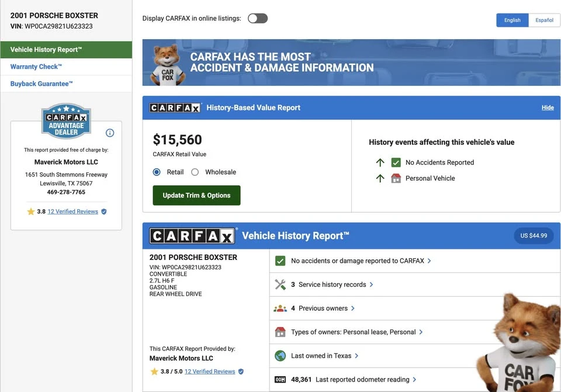Viewport: 561px width, 392px height.
Task: Switch language to English
Action: point(512,20)
